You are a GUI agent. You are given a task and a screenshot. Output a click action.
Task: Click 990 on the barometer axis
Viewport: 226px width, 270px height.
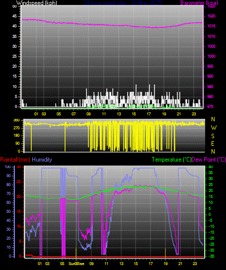click(x=210, y=76)
